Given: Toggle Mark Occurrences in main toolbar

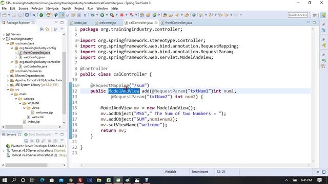Looking at the screenshot, I should point(62,15).
